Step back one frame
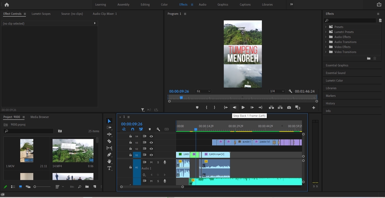This screenshot has height=198, width=385. click(235, 107)
